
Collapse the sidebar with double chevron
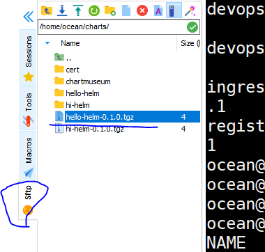click(29, 17)
